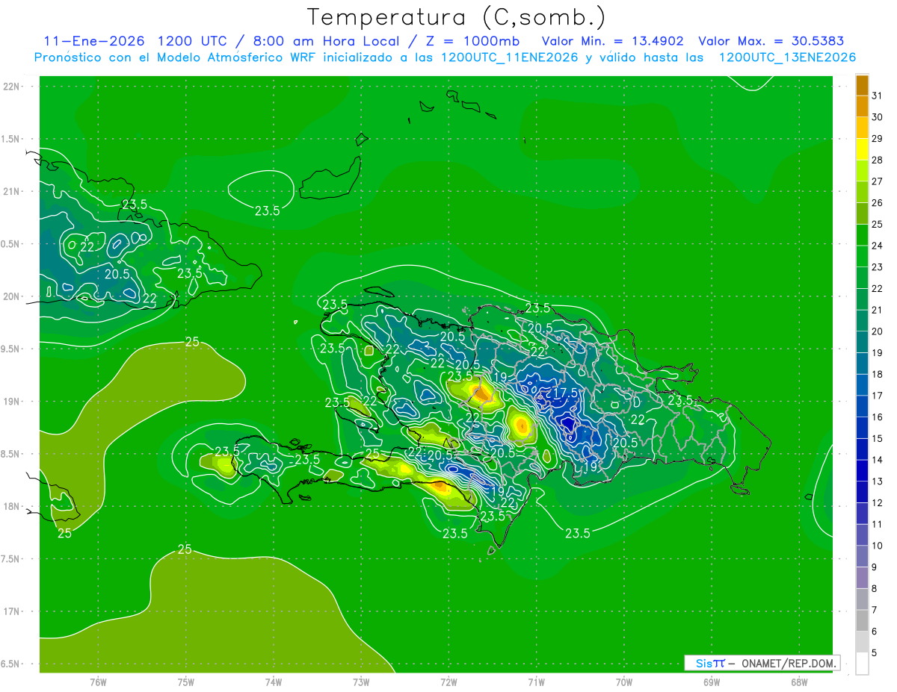897x692 pixels.
Task: Click the yellow swatch between 28 and 29
Action: [x=862, y=149]
